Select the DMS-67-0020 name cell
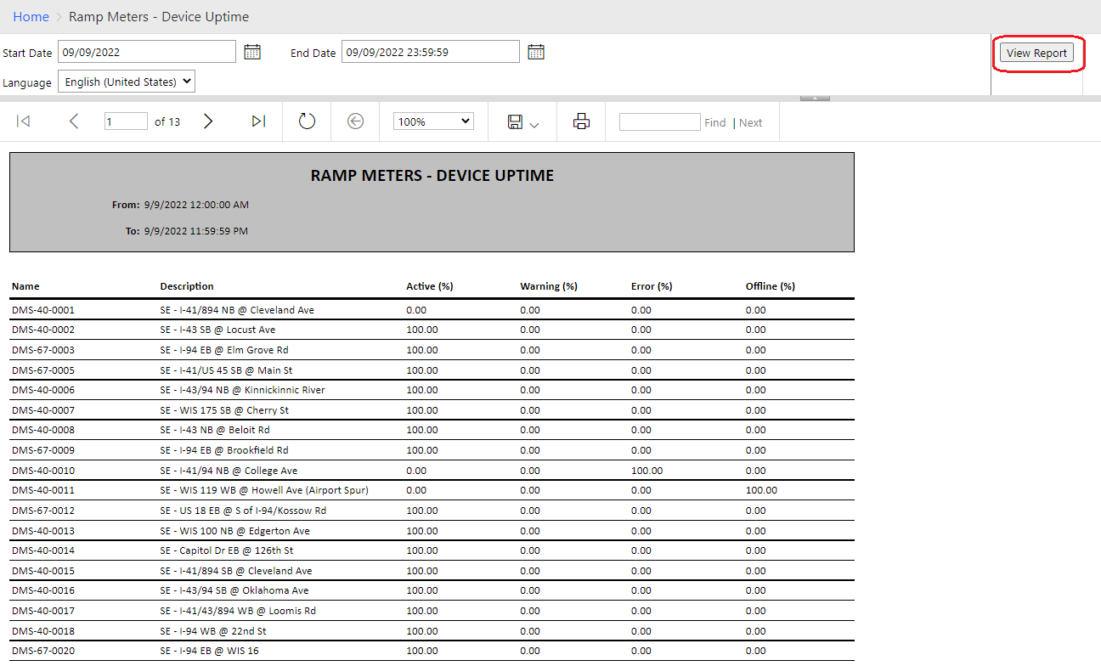 click(43, 651)
